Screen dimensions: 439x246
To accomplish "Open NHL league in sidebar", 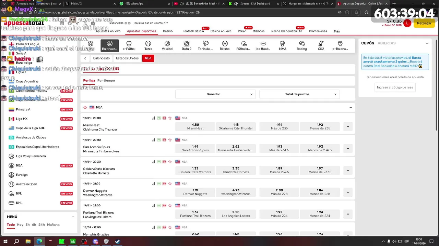I will [19, 203].
